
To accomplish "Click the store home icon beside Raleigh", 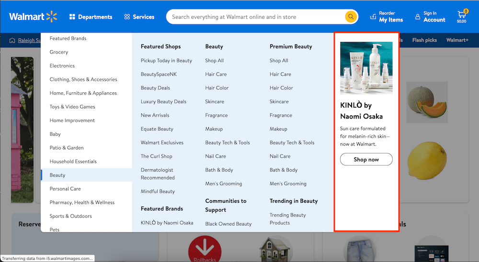I will tap(12, 41).
